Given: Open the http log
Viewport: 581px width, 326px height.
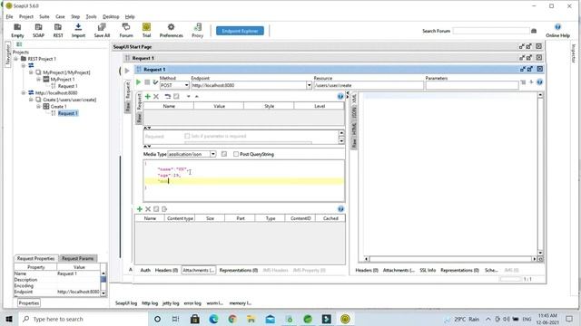Looking at the screenshot, I should pos(150,303).
